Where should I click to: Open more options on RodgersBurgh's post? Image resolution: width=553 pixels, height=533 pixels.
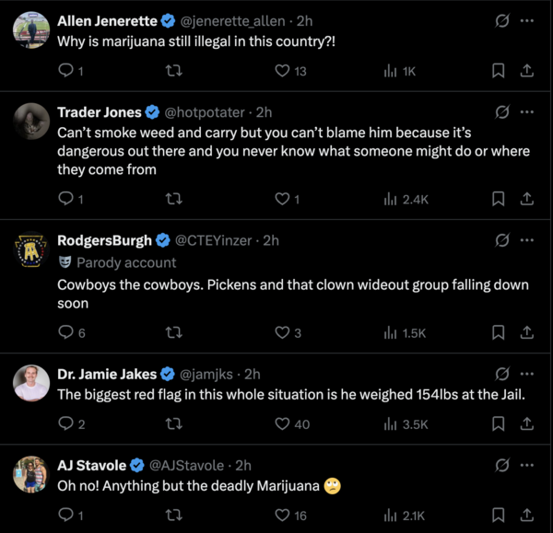(x=527, y=240)
